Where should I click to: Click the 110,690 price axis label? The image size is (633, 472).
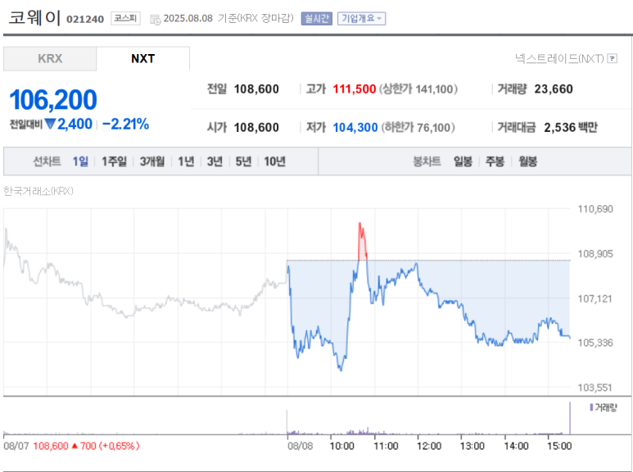tap(595, 209)
